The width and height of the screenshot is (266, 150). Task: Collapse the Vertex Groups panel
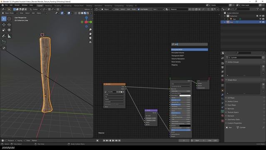(233, 62)
